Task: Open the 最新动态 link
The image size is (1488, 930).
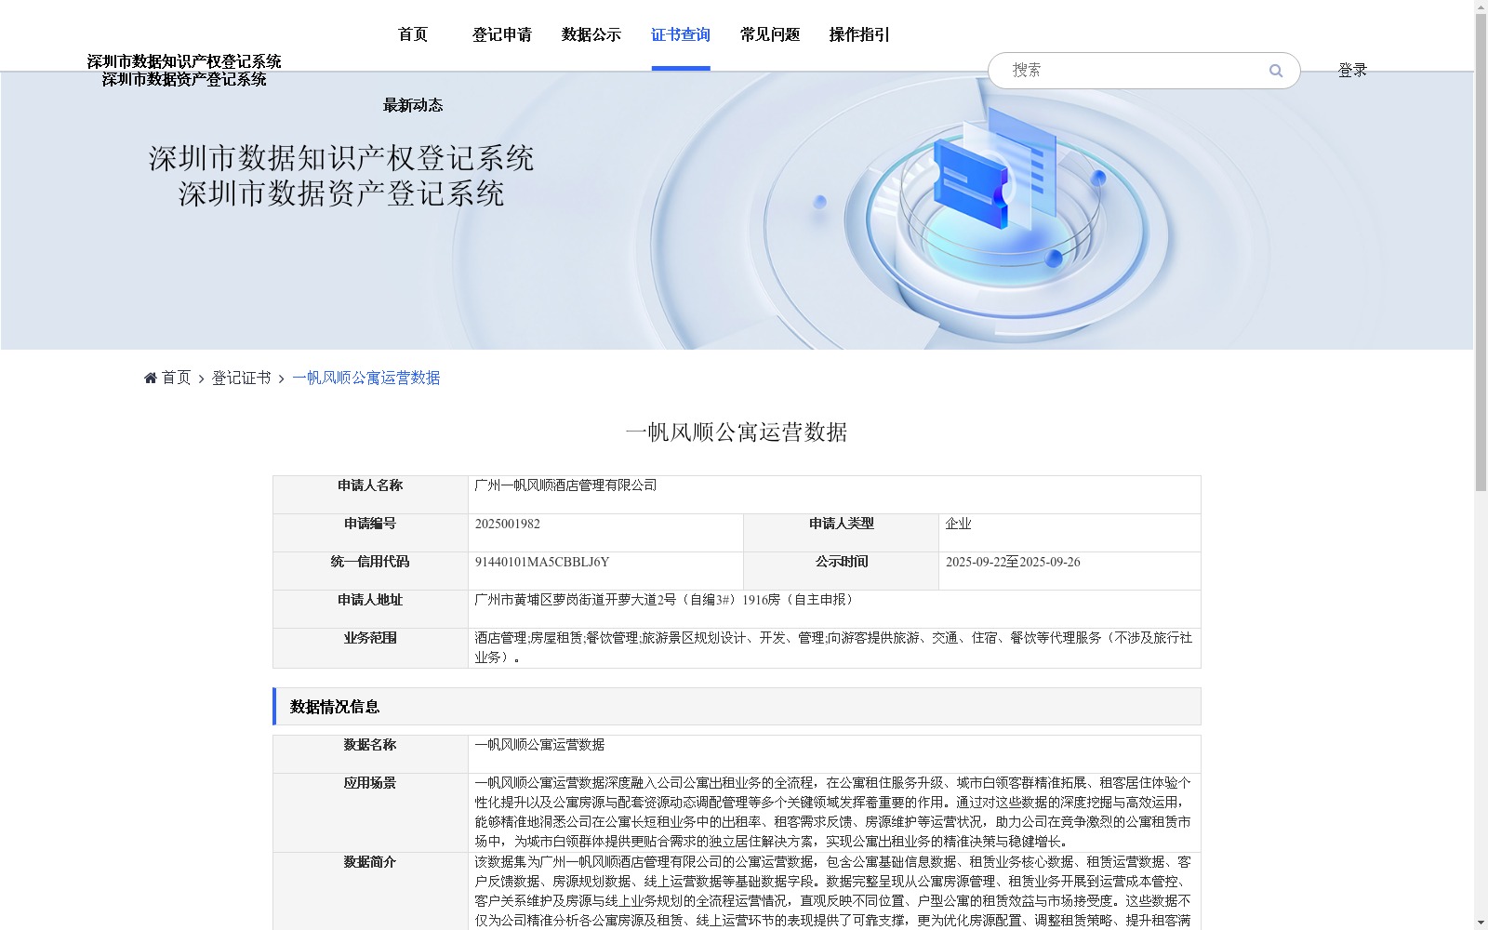Action: [412, 105]
